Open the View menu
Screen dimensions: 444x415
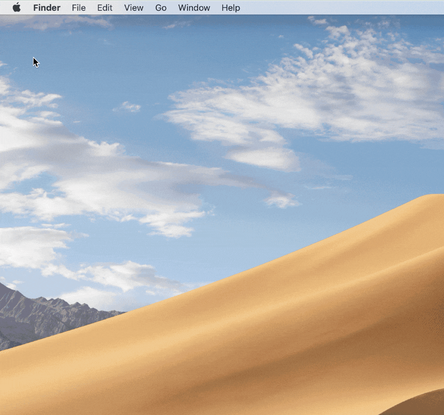(133, 7)
